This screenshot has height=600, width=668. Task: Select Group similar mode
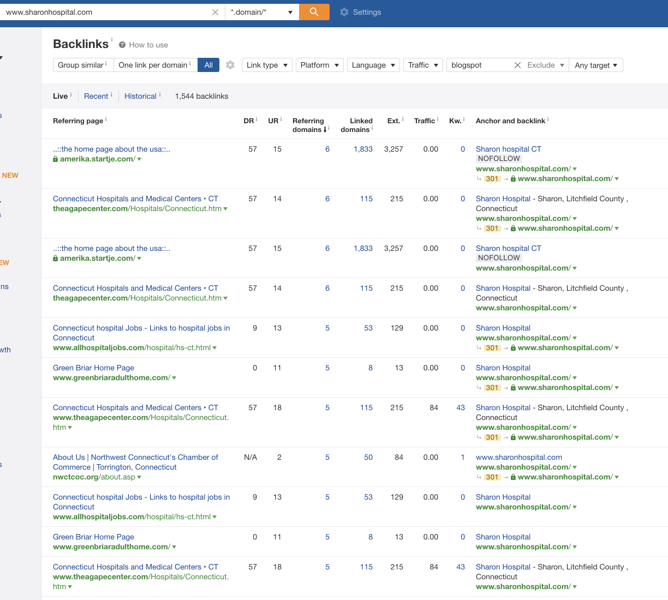(x=83, y=65)
